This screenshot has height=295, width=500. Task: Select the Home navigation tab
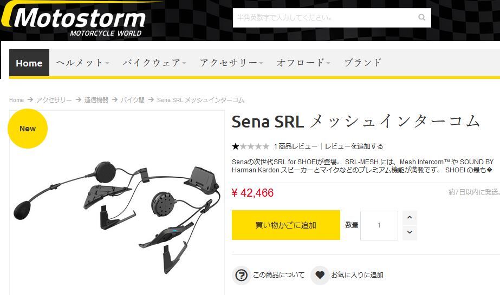pyautogui.click(x=29, y=63)
